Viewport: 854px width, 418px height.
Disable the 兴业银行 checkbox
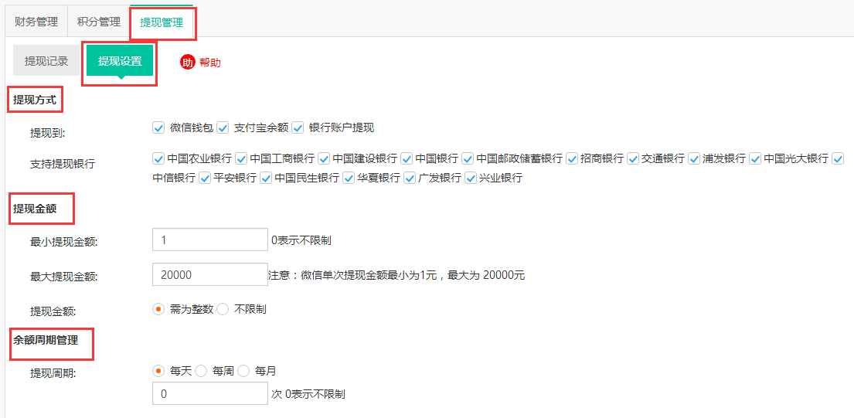471,178
